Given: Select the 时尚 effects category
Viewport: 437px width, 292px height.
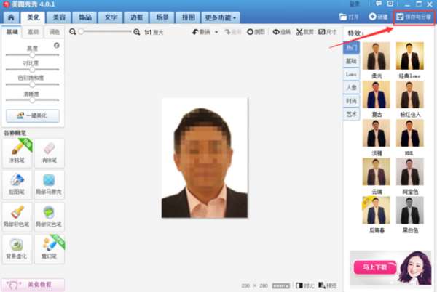Looking at the screenshot, I should click(x=351, y=101).
